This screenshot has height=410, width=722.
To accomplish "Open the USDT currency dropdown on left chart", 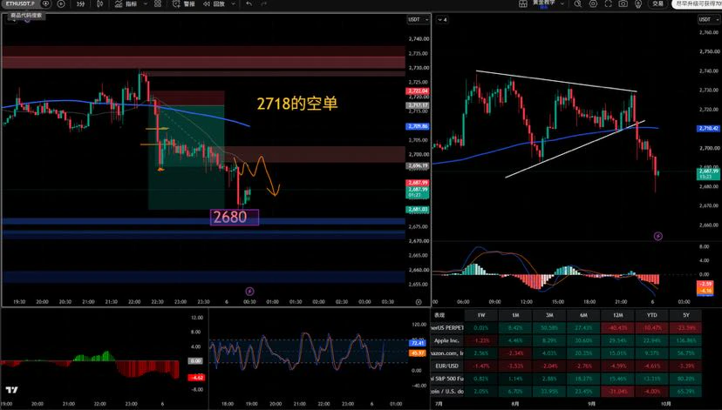I will point(418,20).
